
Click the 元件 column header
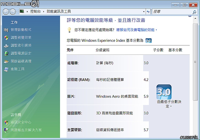pos(70,50)
